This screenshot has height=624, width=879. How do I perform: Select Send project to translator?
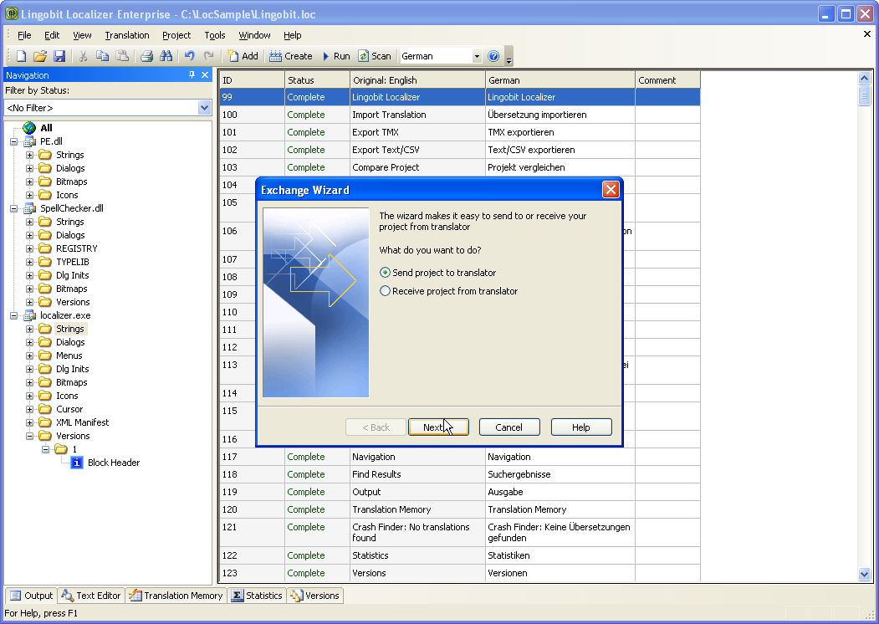click(437, 273)
